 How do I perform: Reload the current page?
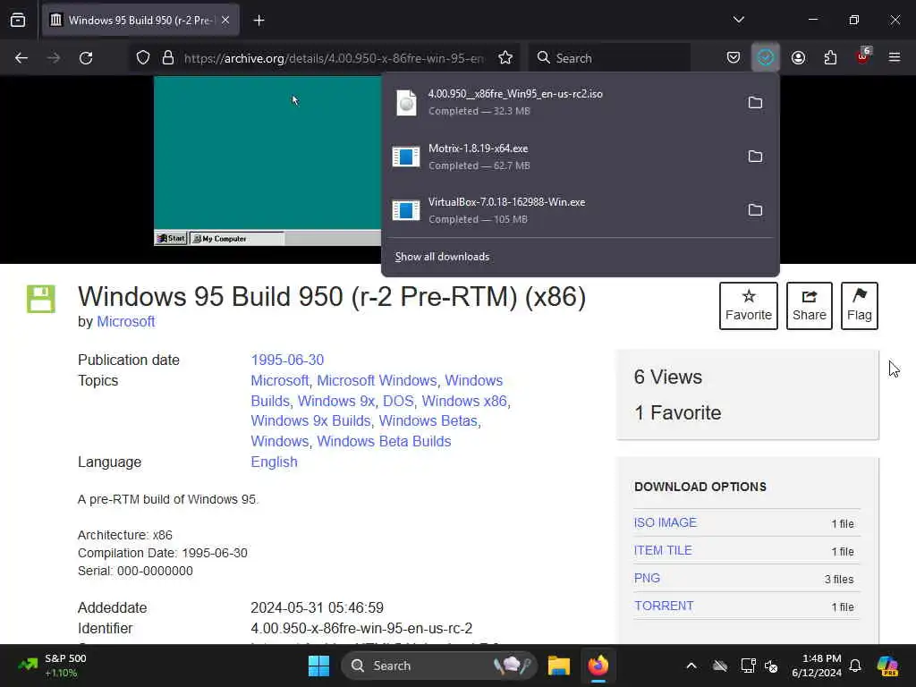pos(86,58)
